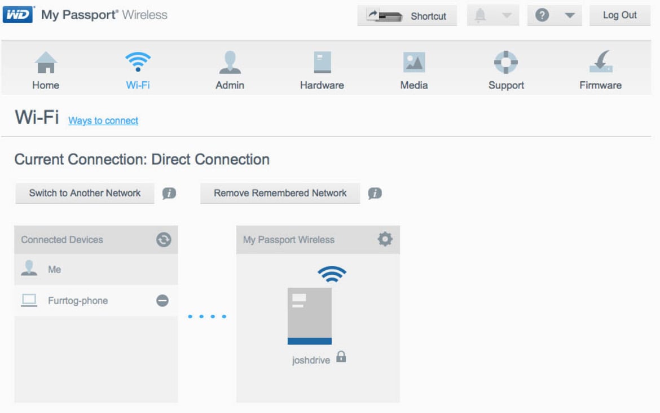This screenshot has width=660, height=413.
Task: Click Remove Remembered Network
Action: [x=280, y=193]
